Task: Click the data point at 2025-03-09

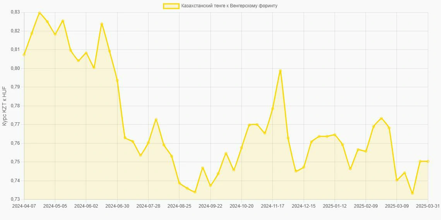Action: pos(397,180)
